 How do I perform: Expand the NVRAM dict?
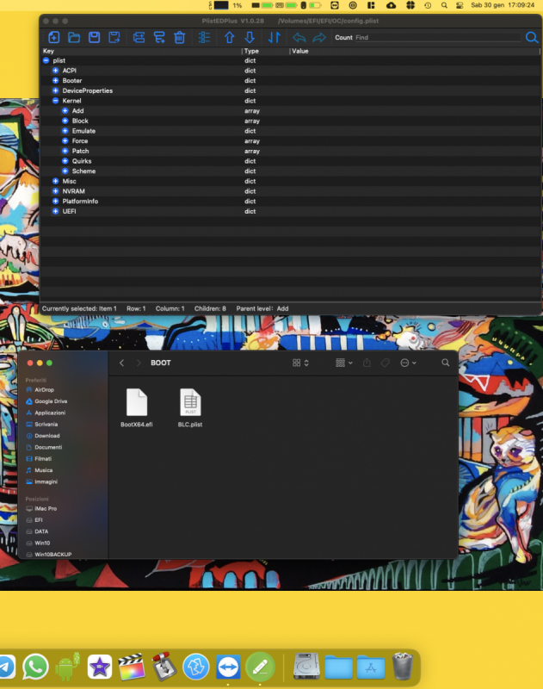55,191
